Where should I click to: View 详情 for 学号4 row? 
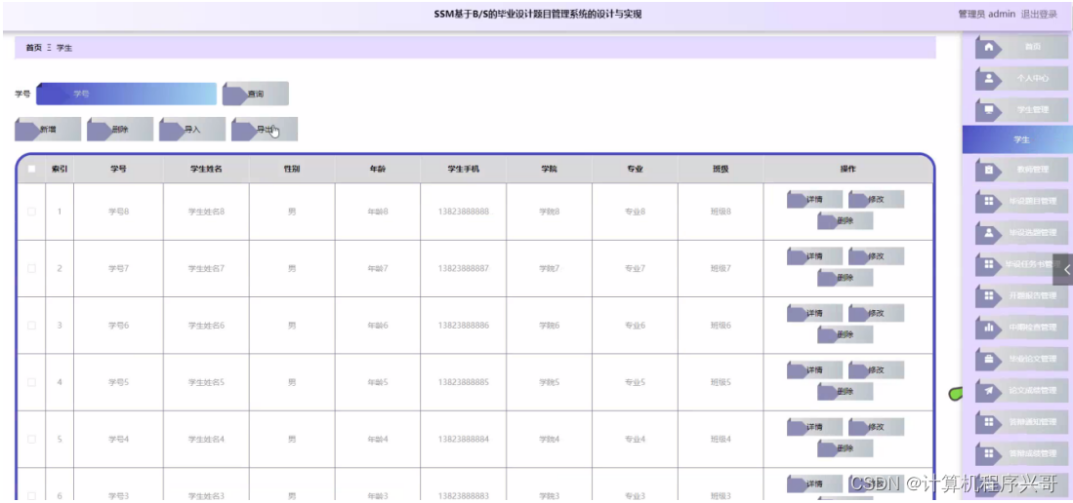click(814, 427)
